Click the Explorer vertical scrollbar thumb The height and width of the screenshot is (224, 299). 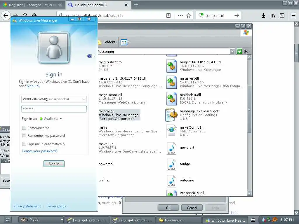click(x=249, y=109)
